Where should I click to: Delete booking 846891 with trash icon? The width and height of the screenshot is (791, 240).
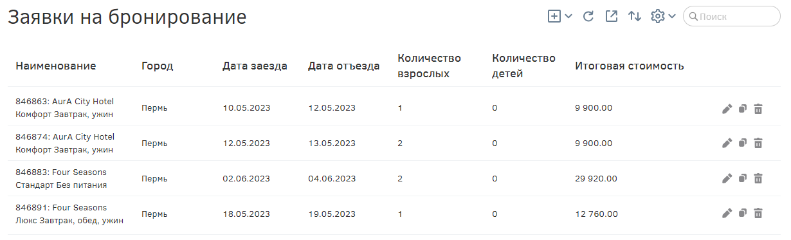click(758, 214)
